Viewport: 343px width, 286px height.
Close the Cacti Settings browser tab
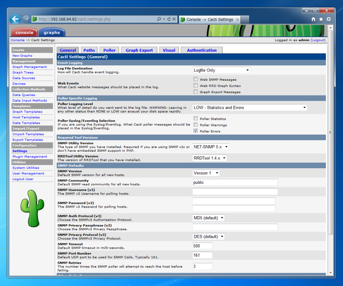coord(237,20)
